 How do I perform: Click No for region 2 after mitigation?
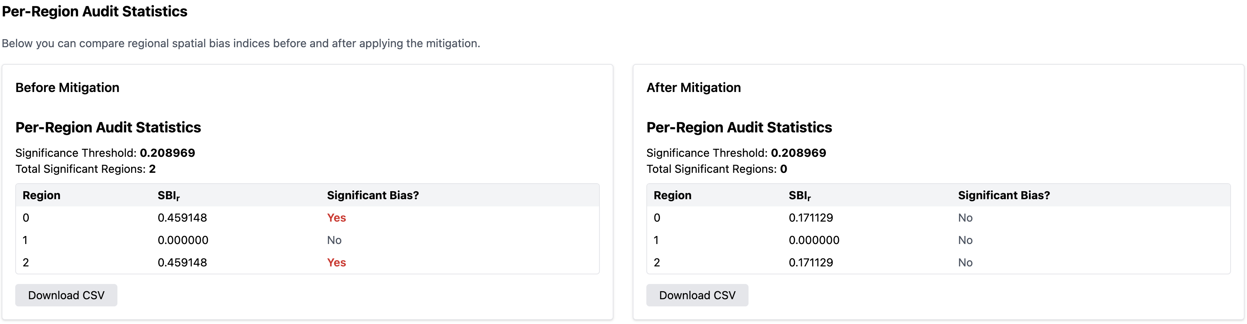965,262
